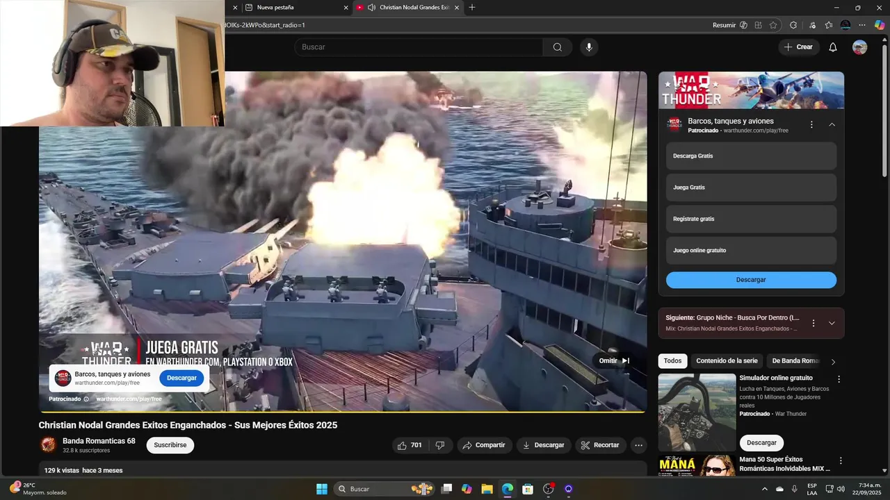
Task: Click the Regístrate gratis ad link
Action: point(751,219)
